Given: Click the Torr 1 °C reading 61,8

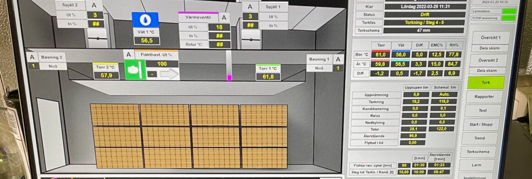Looking at the screenshot, I should pyautogui.click(x=268, y=77).
